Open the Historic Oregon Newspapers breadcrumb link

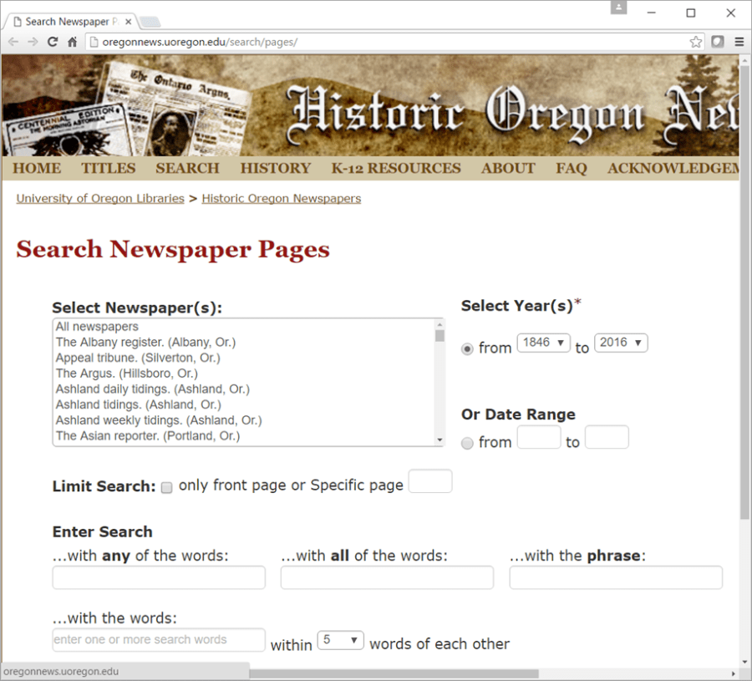(281, 199)
